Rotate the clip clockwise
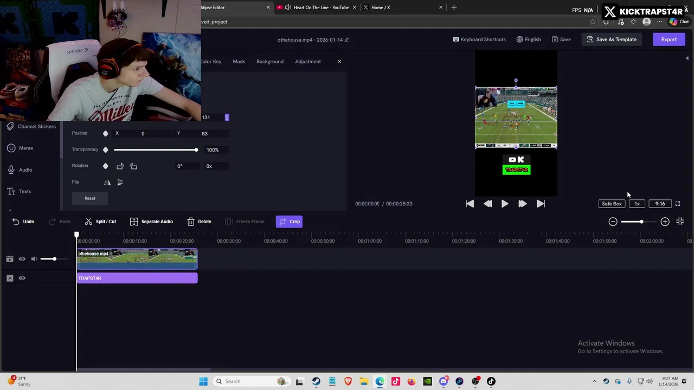The image size is (694, 390). tap(133, 166)
